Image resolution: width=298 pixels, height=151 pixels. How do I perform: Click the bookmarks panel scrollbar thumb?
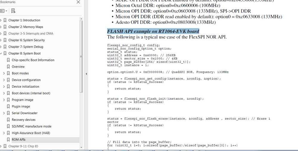(x=81, y=57)
